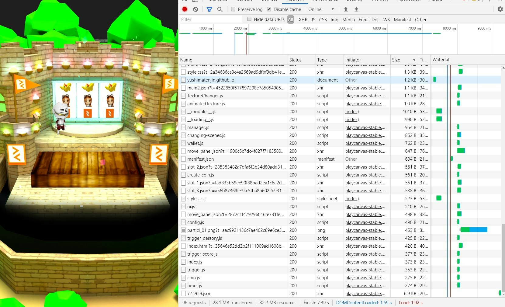Click file icon beside TextureChanger.js
505x307 pixels.
point(183,96)
